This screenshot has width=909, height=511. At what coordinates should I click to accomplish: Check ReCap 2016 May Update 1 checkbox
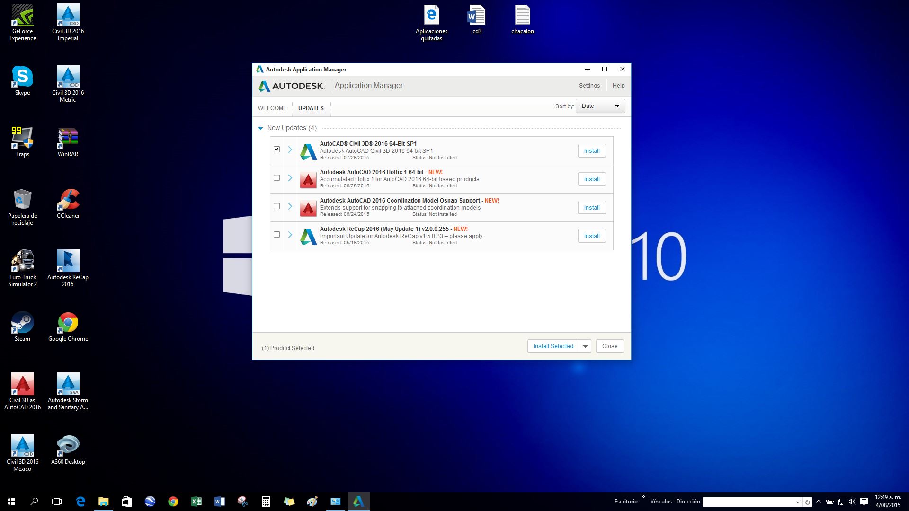point(276,235)
